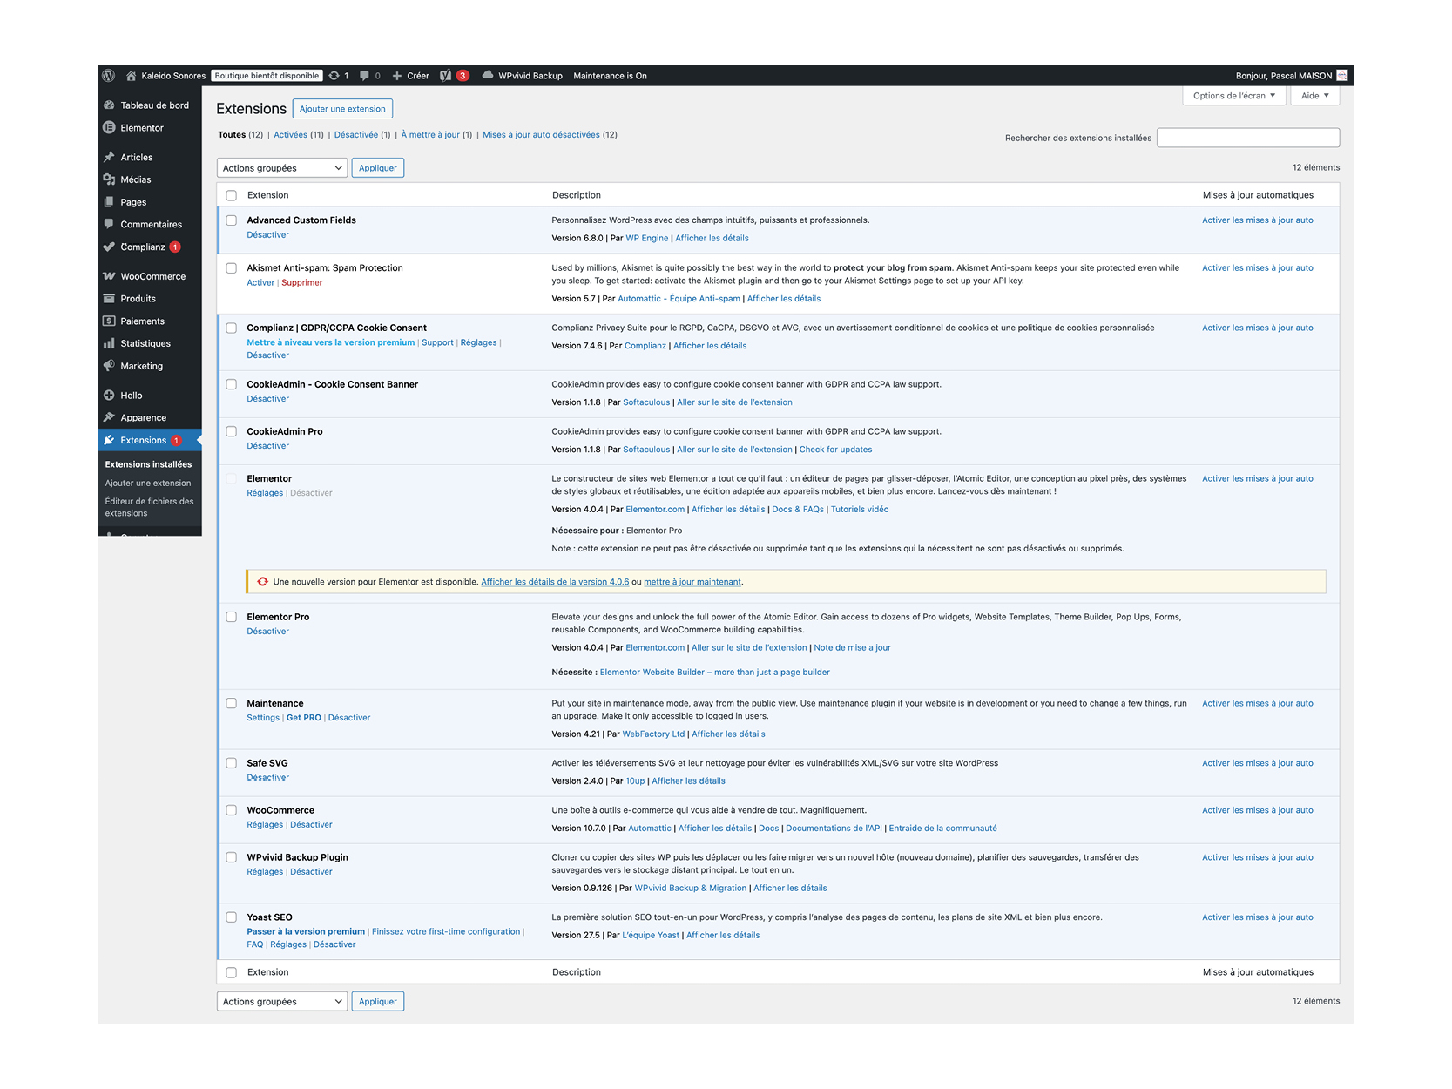The width and height of the screenshot is (1452, 1089).
Task: Click the Créer plus icon
Action: point(397,76)
